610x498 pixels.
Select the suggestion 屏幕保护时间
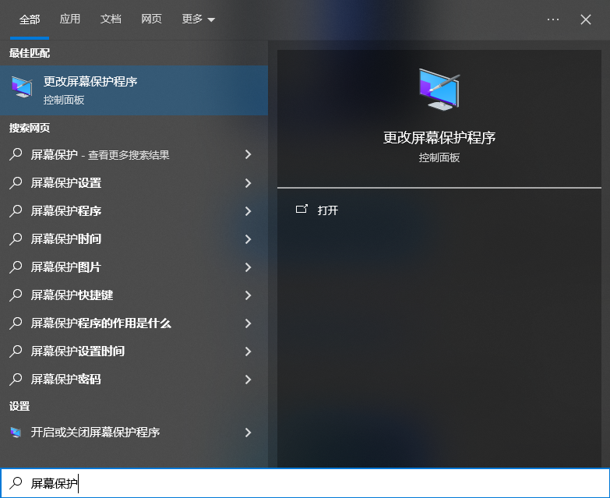tap(134, 239)
